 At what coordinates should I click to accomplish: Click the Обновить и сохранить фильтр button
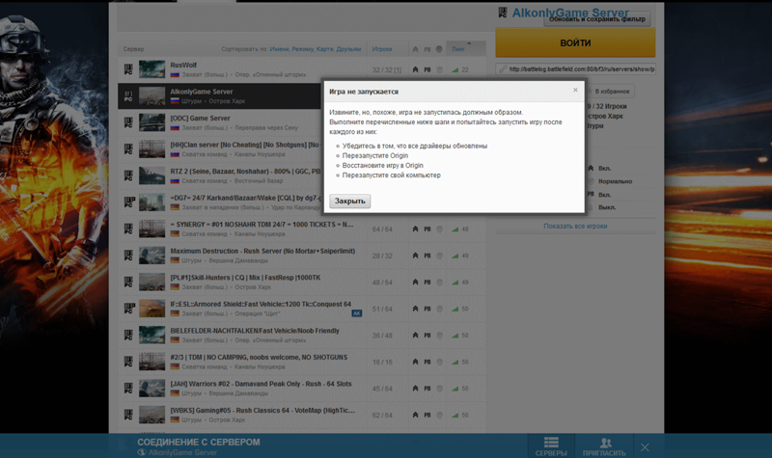(x=596, y=19)
